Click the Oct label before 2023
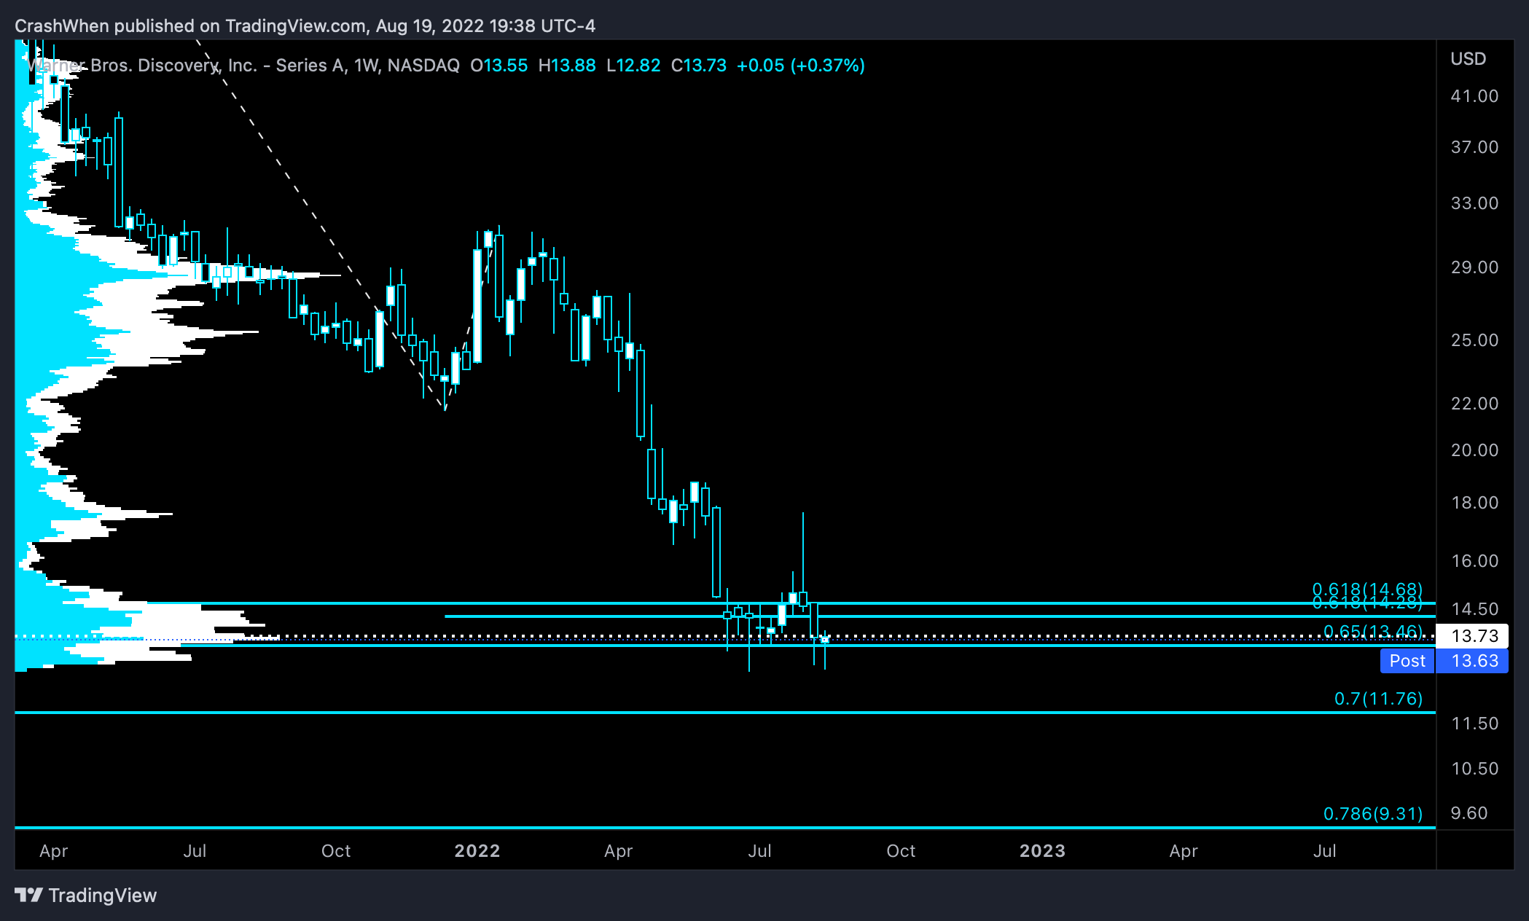The width and height of the screenshot is (1529, 921). [x=901, y=851]
